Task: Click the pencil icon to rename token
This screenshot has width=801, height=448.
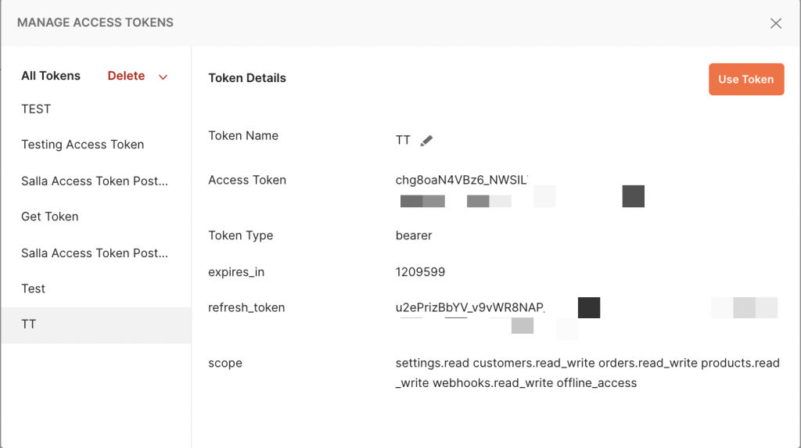Action: 426,141
